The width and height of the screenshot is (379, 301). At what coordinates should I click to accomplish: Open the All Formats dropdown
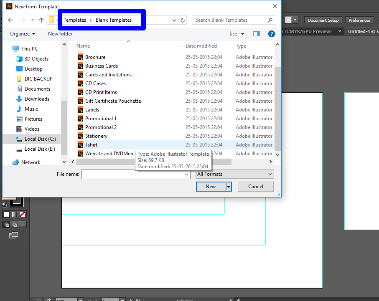[235, 174]
